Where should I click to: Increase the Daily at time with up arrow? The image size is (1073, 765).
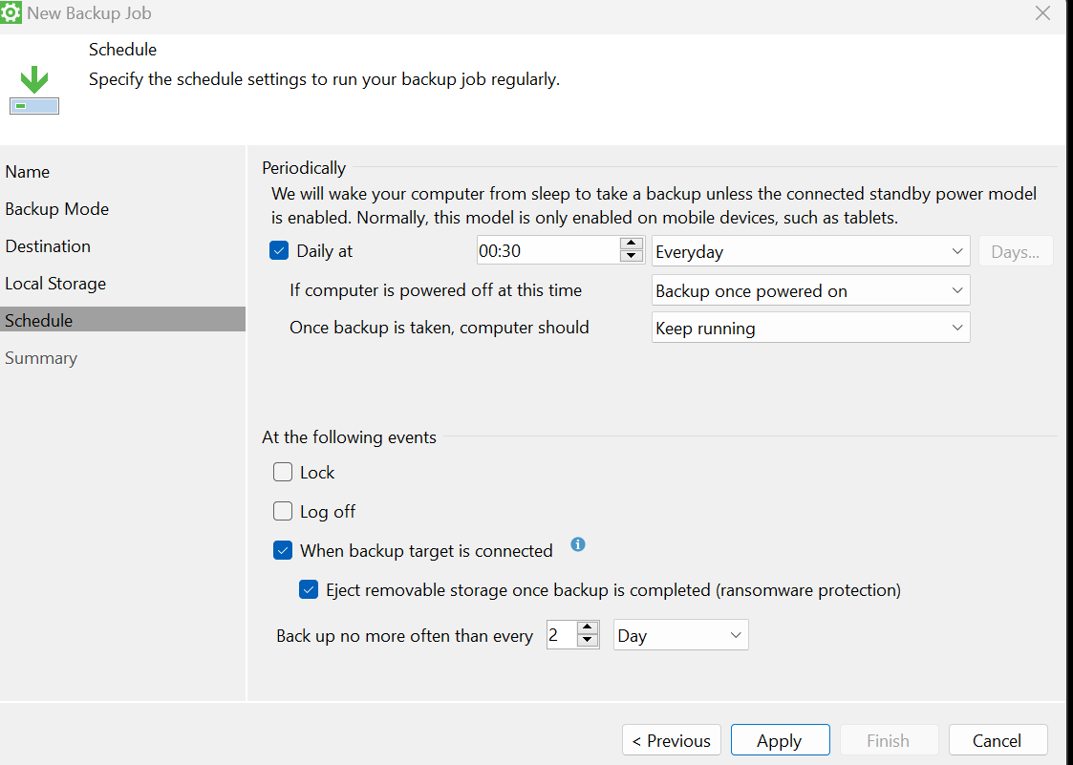(x=631, y=244)
